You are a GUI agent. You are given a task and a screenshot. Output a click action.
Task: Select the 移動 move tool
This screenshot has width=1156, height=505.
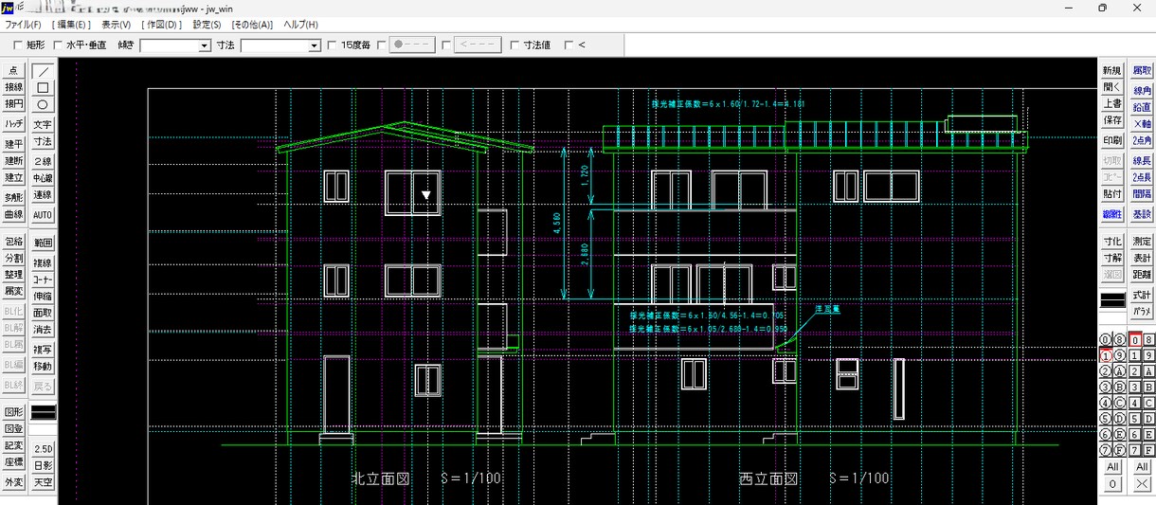[43, 367]
